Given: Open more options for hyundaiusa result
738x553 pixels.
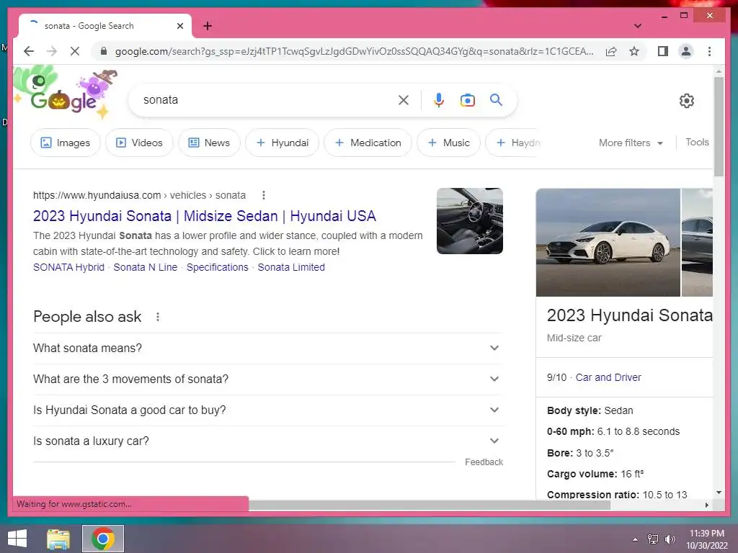Looking at the screenshot, I should (264, 194).
